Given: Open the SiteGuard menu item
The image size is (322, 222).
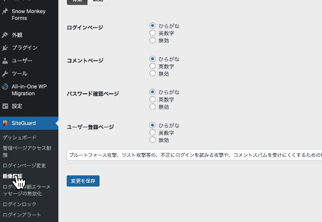Looking at the screenshot, I should [29, 123].
